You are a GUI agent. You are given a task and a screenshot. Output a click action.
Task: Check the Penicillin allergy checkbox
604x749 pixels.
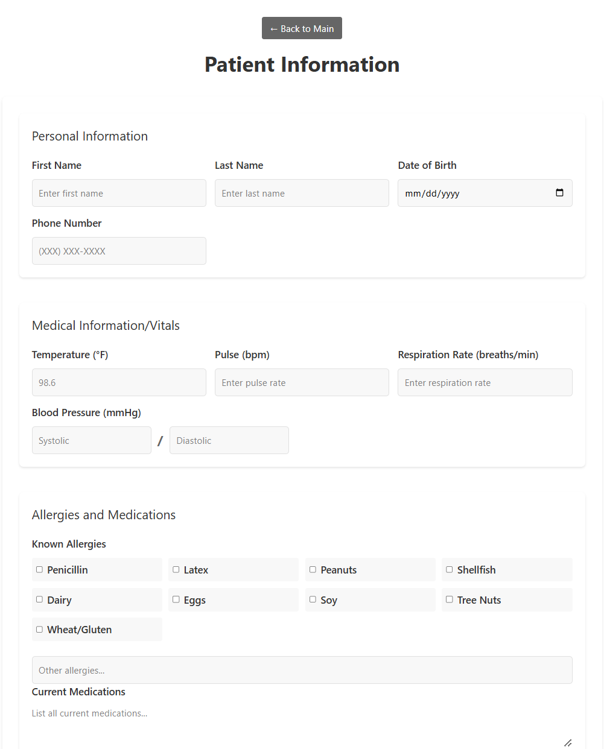click(x=39, y=570)
